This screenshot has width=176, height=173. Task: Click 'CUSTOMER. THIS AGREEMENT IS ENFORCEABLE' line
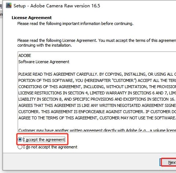tap(97, 112)
